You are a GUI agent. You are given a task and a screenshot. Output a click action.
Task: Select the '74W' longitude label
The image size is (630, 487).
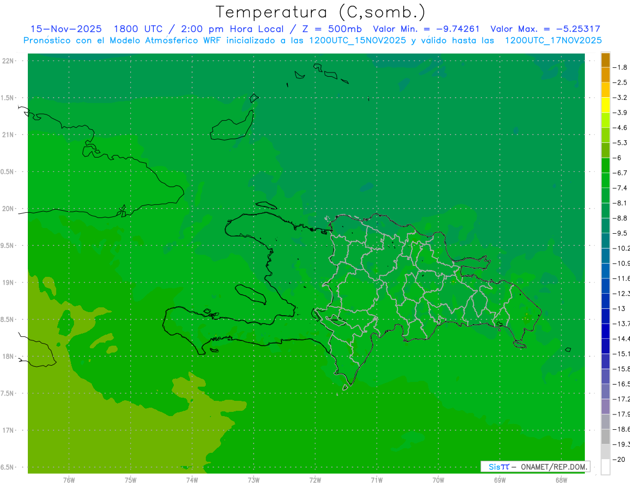tap(192, 480)
